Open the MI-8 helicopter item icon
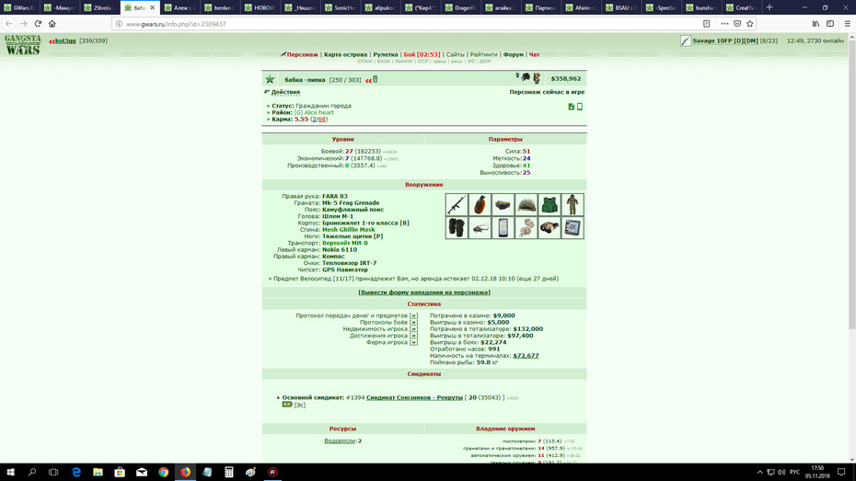The width and height of the screenshot is (856, 481). click(x=480, y=228)
